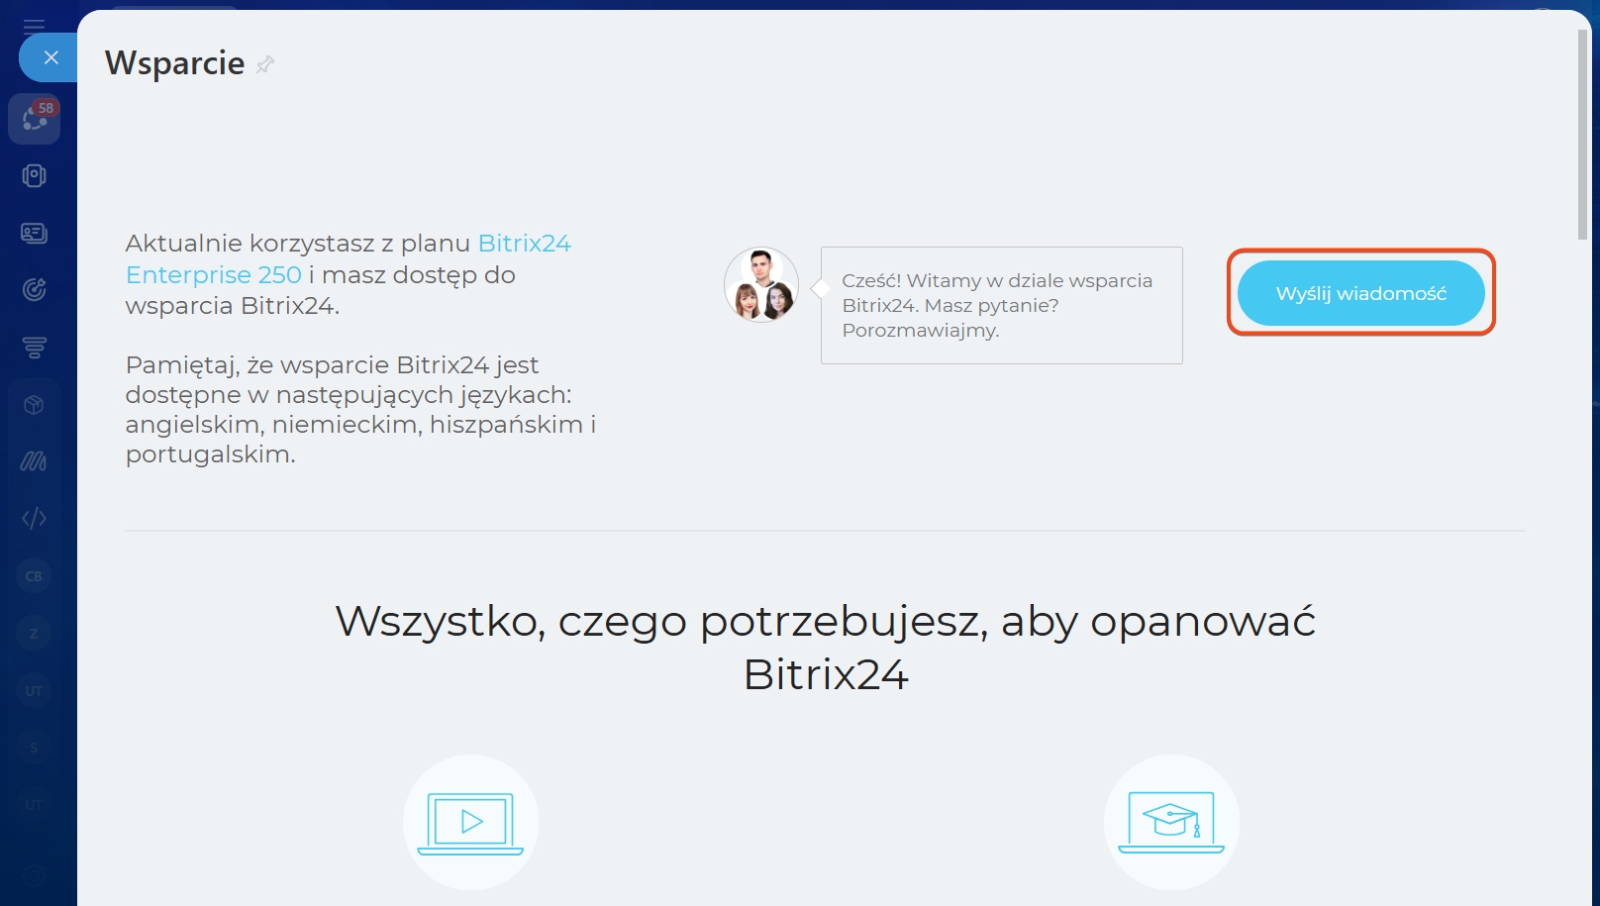Open the CRM contact card sidebar icon

point(35,233)
